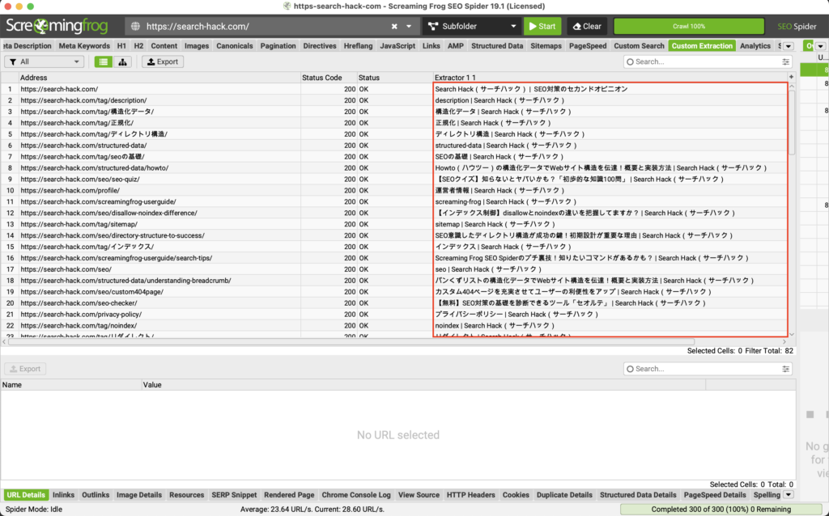Screen dimensions: 829x516
Task: Open search options icon in lower pane
Action: click(x=786, y=369)
